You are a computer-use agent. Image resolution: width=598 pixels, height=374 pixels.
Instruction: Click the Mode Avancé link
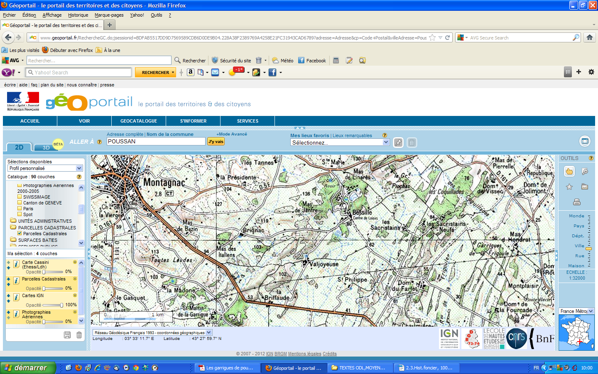click(x=232, y=134)
